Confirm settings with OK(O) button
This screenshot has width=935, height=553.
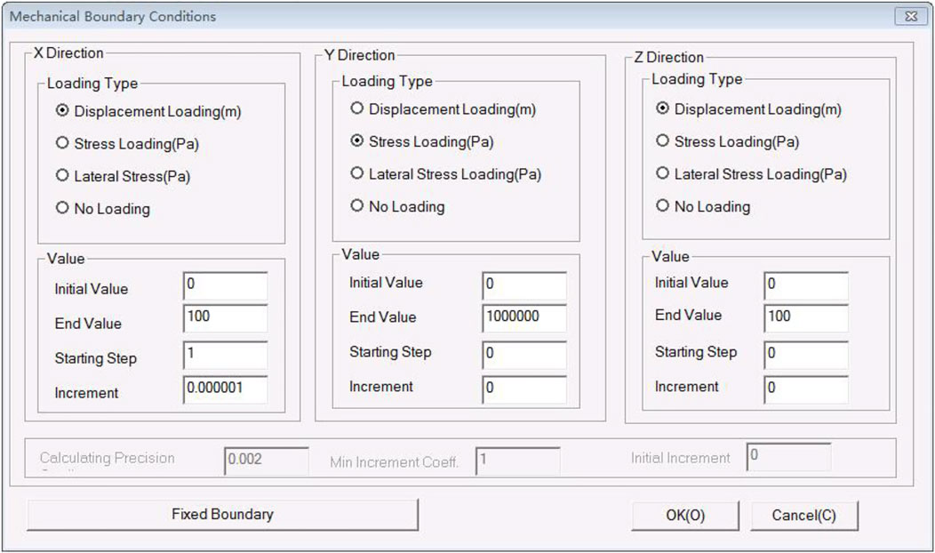[685, 516]
